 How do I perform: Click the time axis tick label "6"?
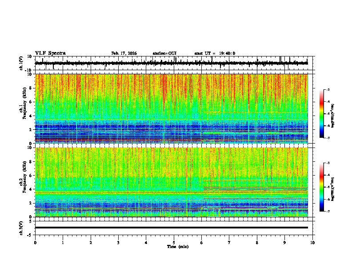tap(202, 243)
